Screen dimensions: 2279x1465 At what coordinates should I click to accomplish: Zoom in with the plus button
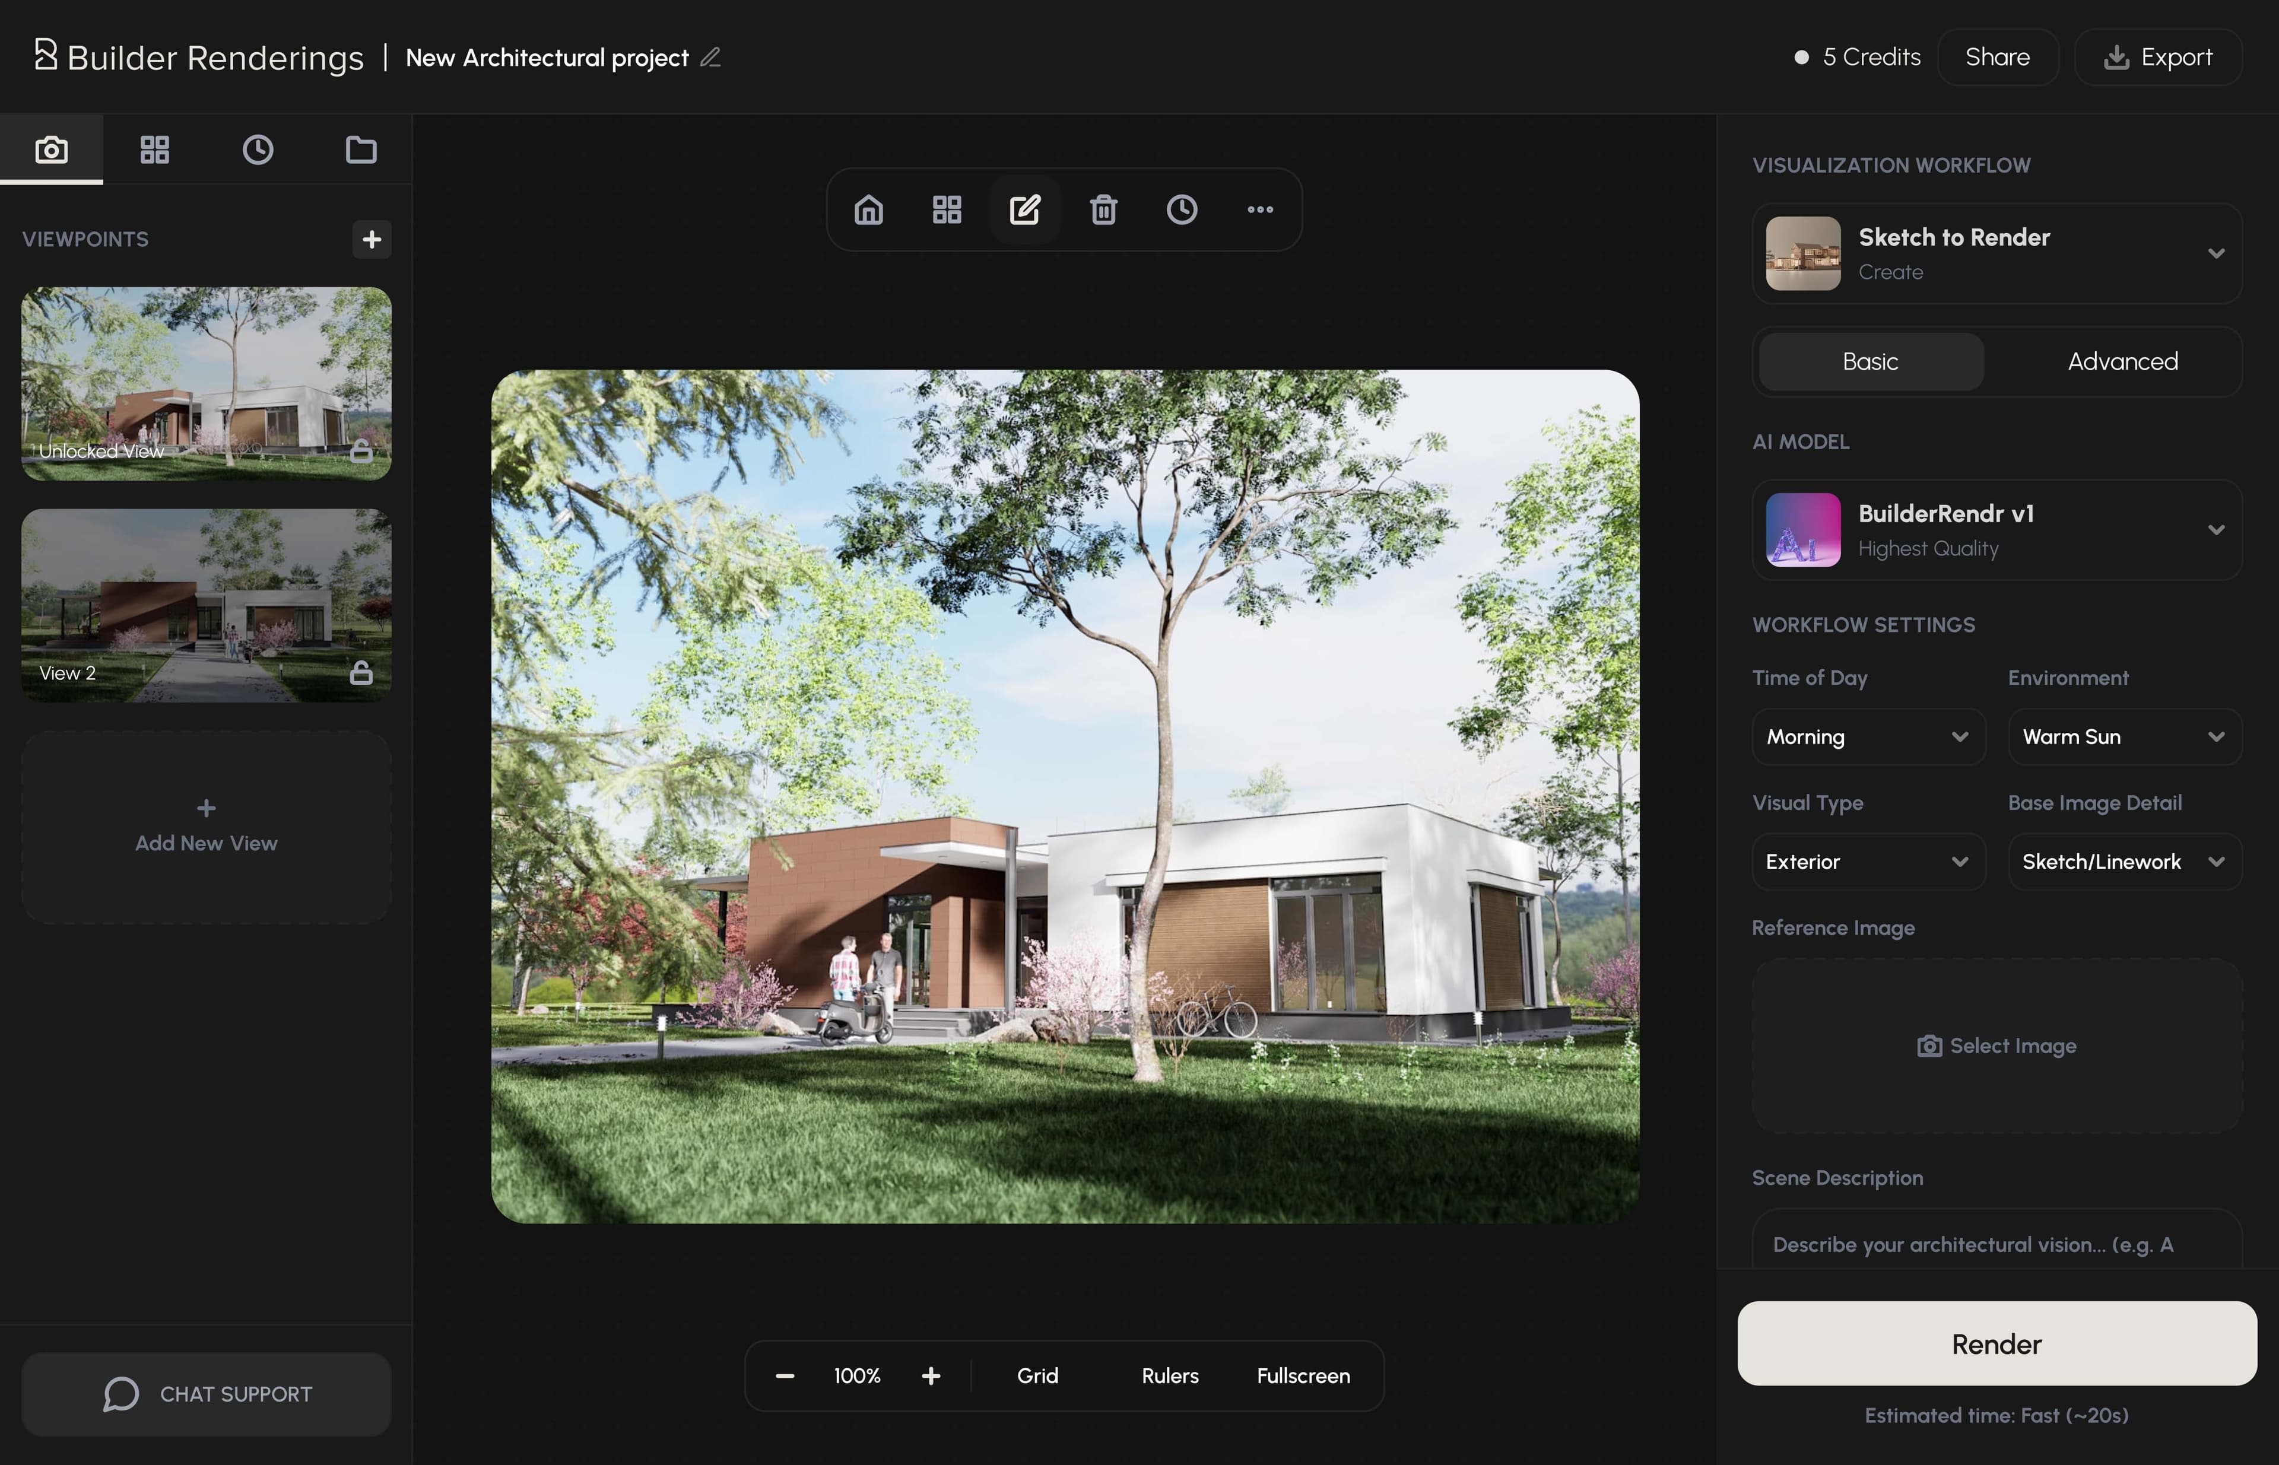click(x=931, y=1375)
